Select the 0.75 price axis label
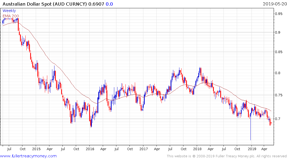This screenshot has height=160, width=287. pyautogui.click(x=279, y=95)
